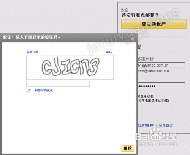Click the password field with dots
The width and height of the screenshot is (190, 155).
(x=161, y=86)
